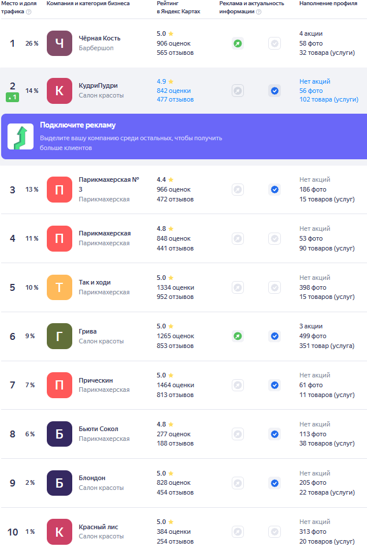
Task: Click the blue verified checkmark for КудриПудри
Action: (x=275, y=91)
